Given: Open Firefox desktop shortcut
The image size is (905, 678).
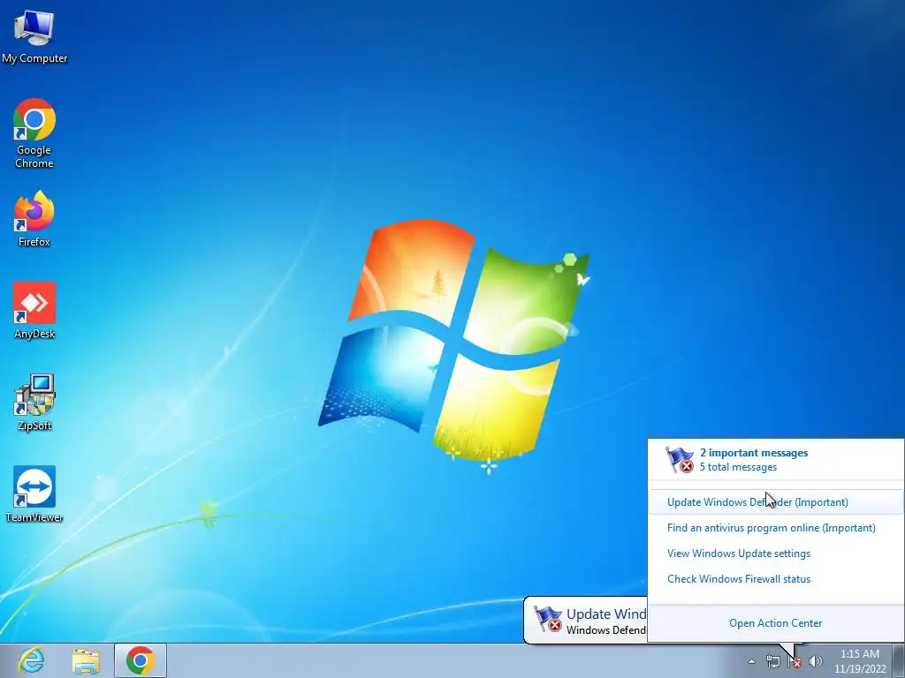Looking at the screenshot, I should (x=34, y=219).
